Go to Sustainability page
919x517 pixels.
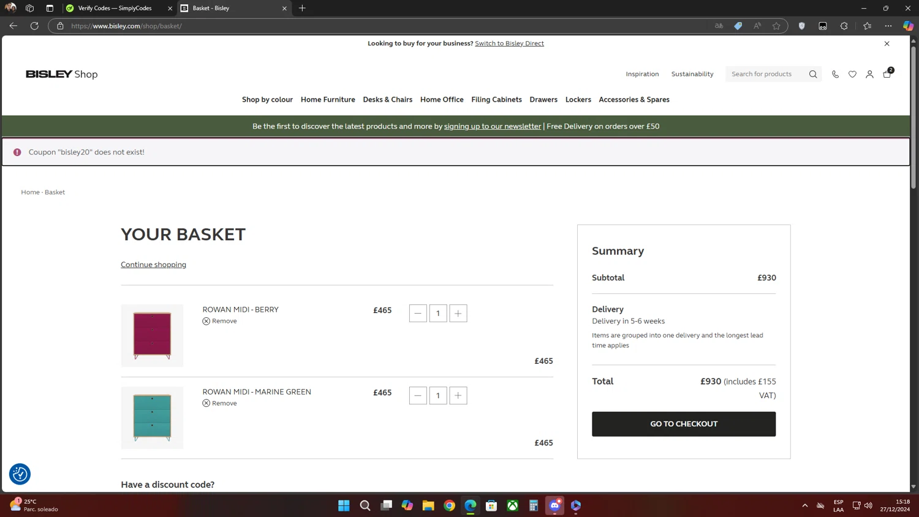click(x=692, y=74)
